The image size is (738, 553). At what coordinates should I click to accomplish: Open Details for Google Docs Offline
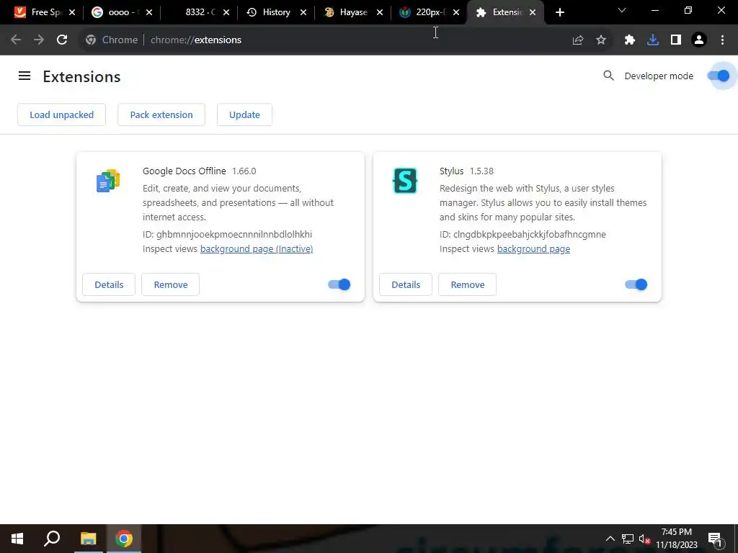click(x=109, y=284)
